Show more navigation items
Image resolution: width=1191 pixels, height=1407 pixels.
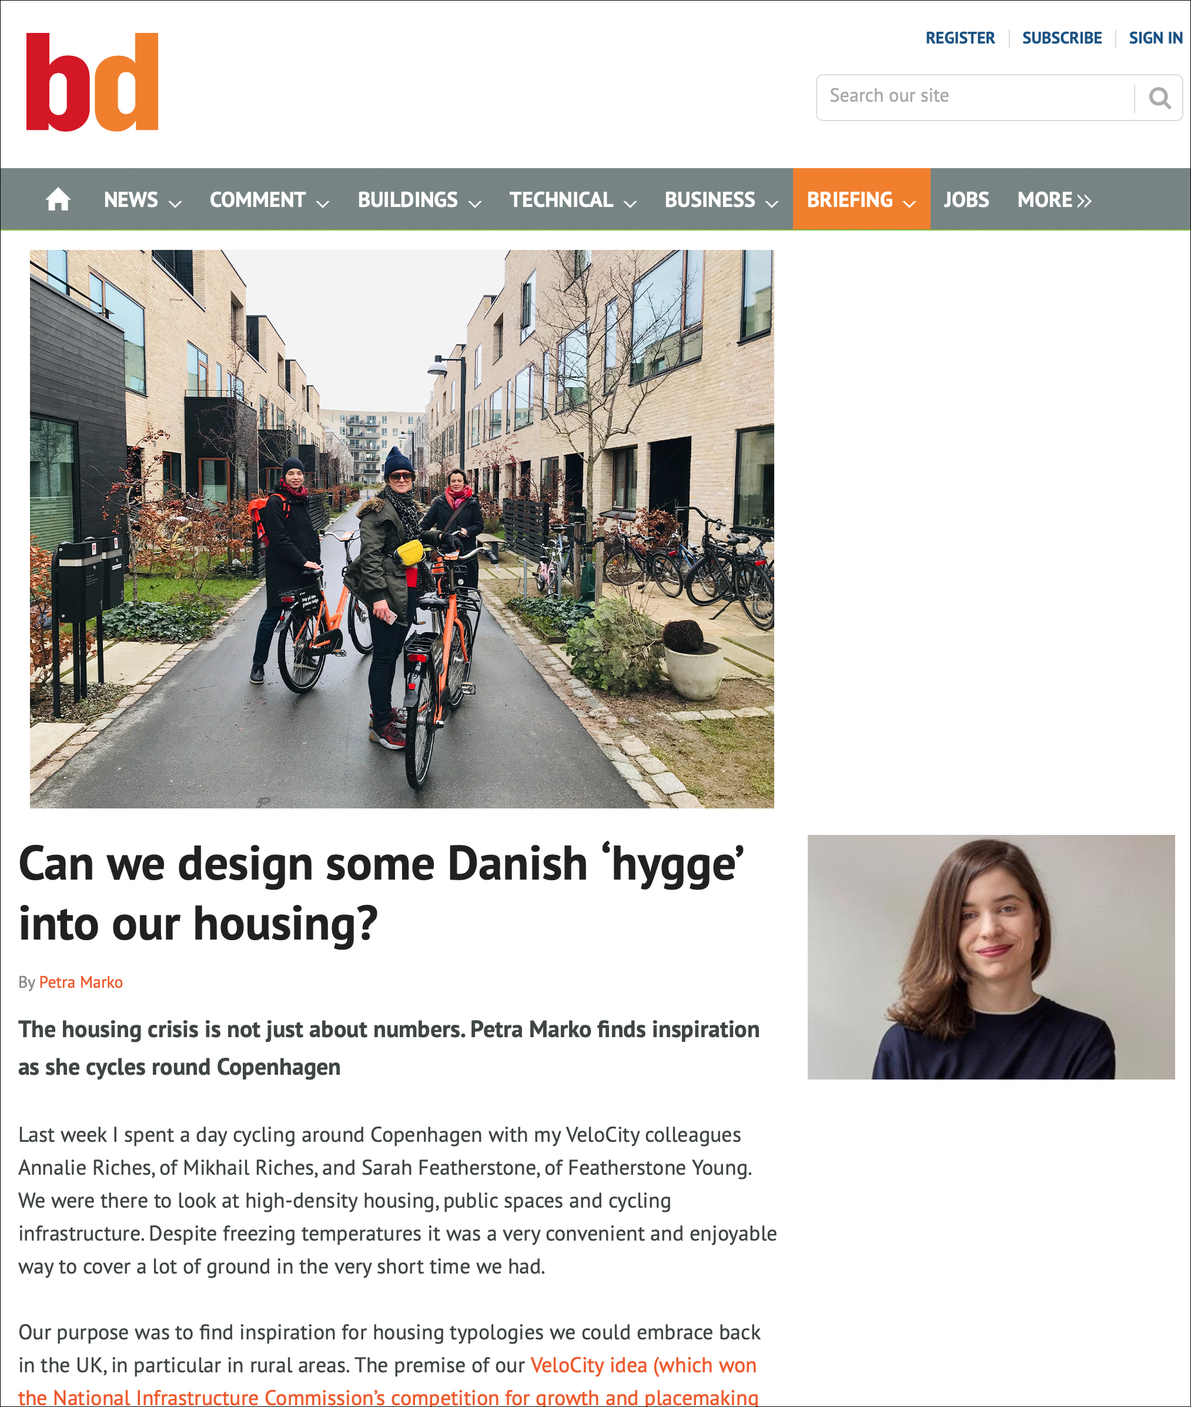pos(1055,200)
